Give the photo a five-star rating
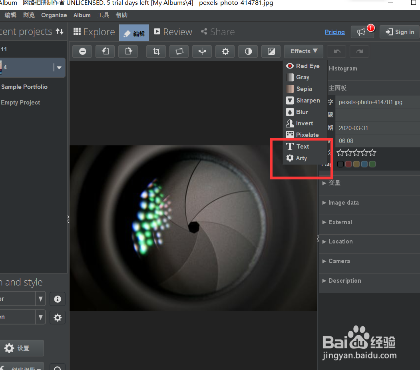Image resolution: width=420 pixels, height=370 pixels. [372, 153]
